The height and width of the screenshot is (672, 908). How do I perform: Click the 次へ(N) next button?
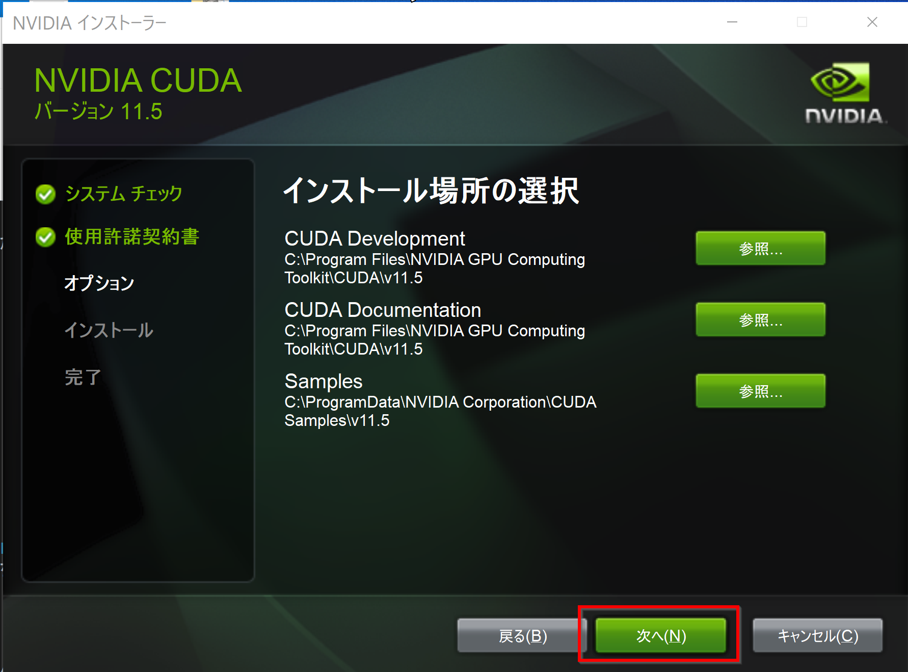coord(661,635)
